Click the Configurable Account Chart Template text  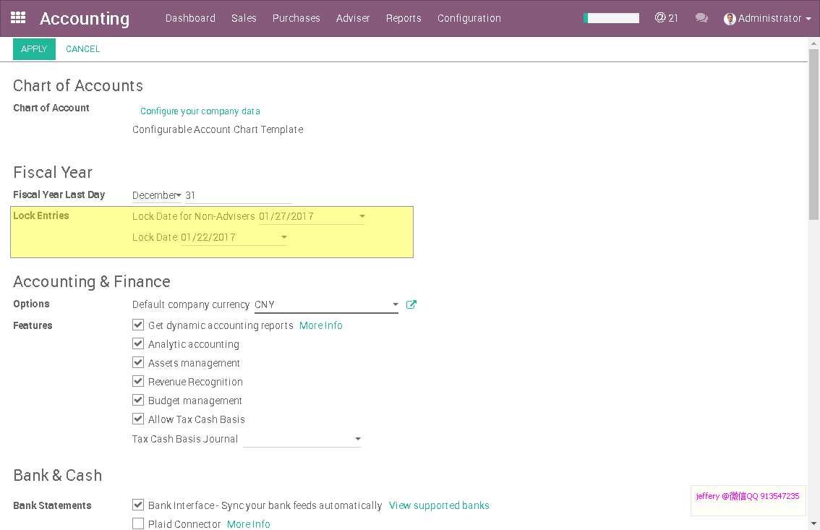coord(218,129)
